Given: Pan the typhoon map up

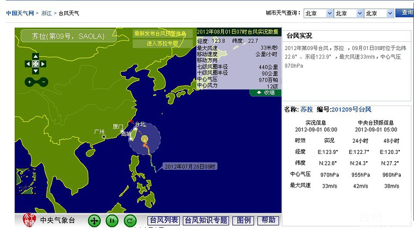Looking at the screenshot, I should [36, 56].
